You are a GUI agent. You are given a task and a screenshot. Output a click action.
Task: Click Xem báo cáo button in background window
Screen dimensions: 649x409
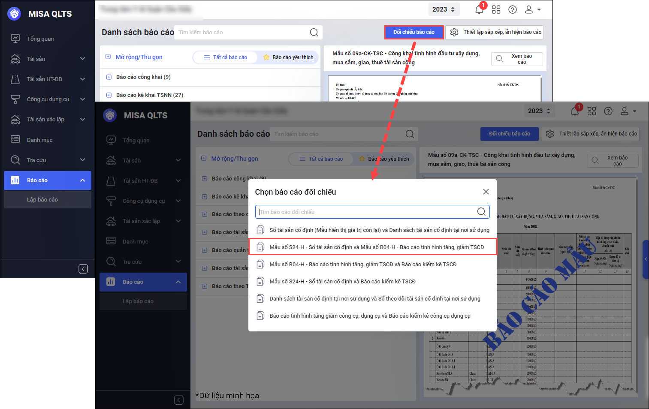coord(517,59)
